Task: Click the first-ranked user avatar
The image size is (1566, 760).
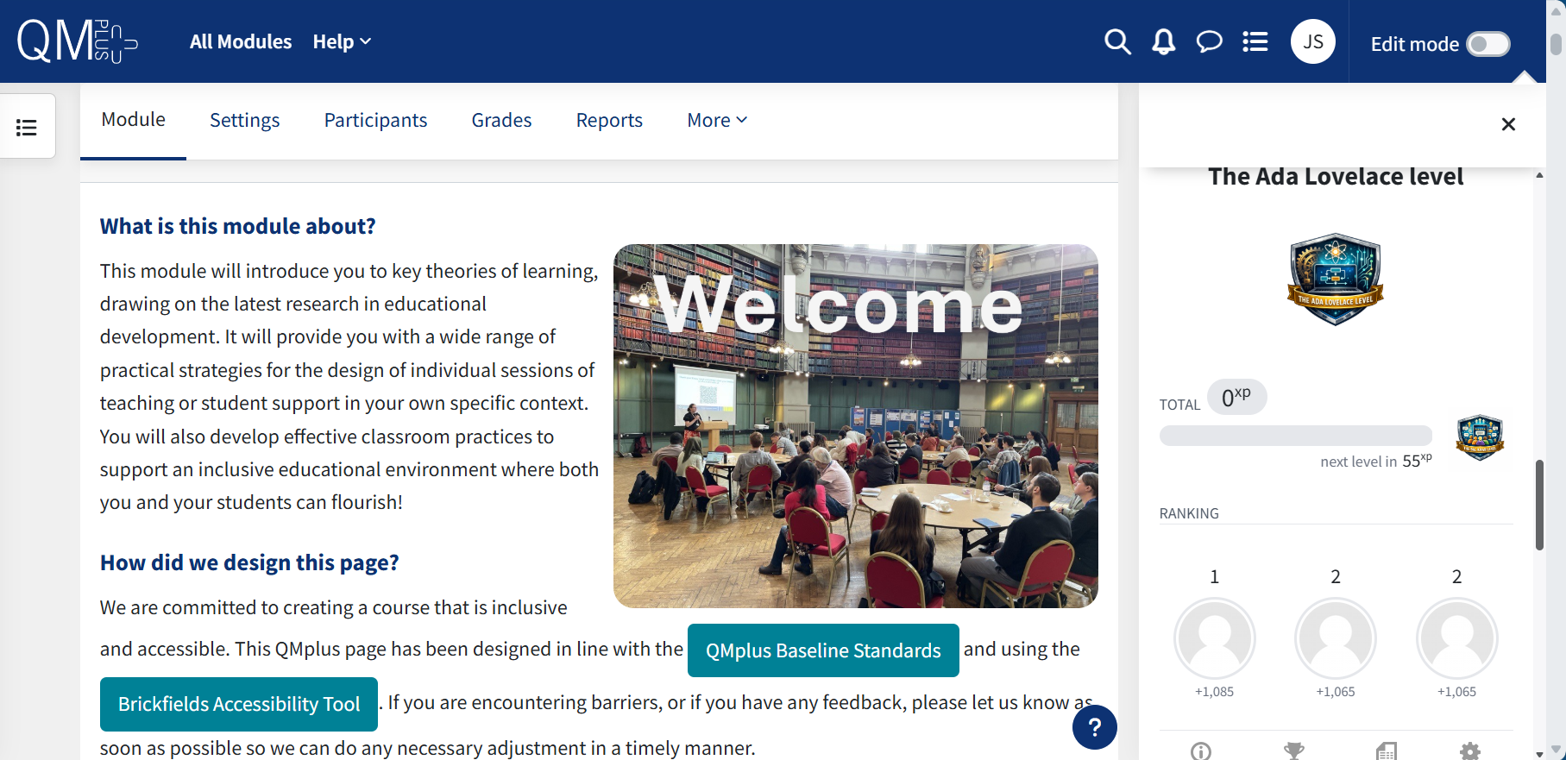Action: (1214, 638)
